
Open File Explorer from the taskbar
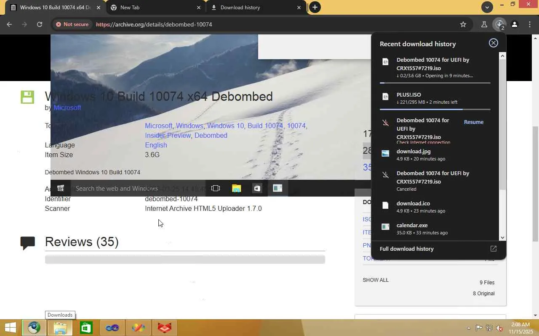point(60,328)
